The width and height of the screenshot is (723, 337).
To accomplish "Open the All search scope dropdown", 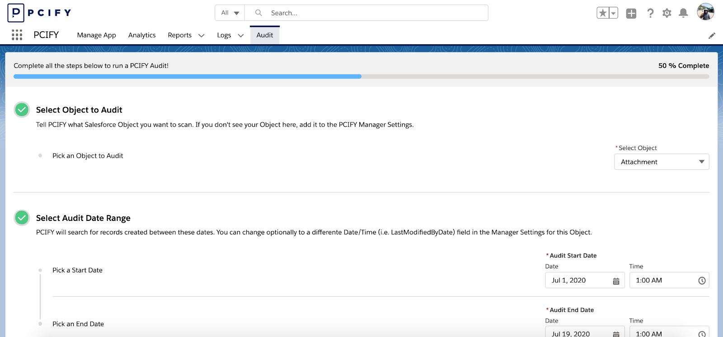I will click(230, 13).
